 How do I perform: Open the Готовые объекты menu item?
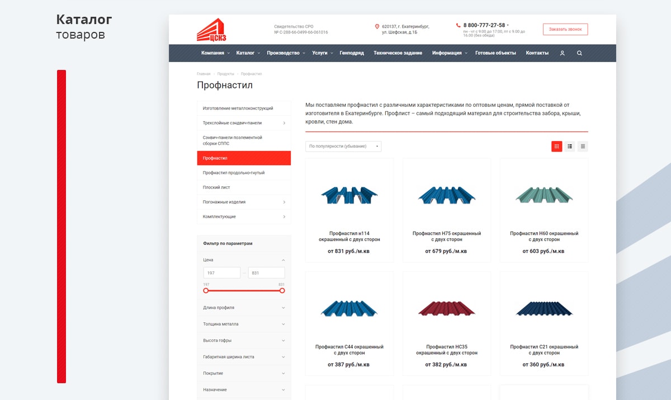point(495,53)
